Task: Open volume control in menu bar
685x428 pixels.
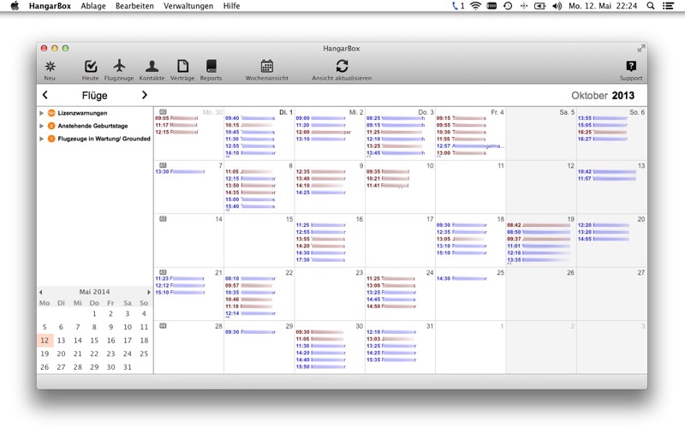Action: (557, 6)
